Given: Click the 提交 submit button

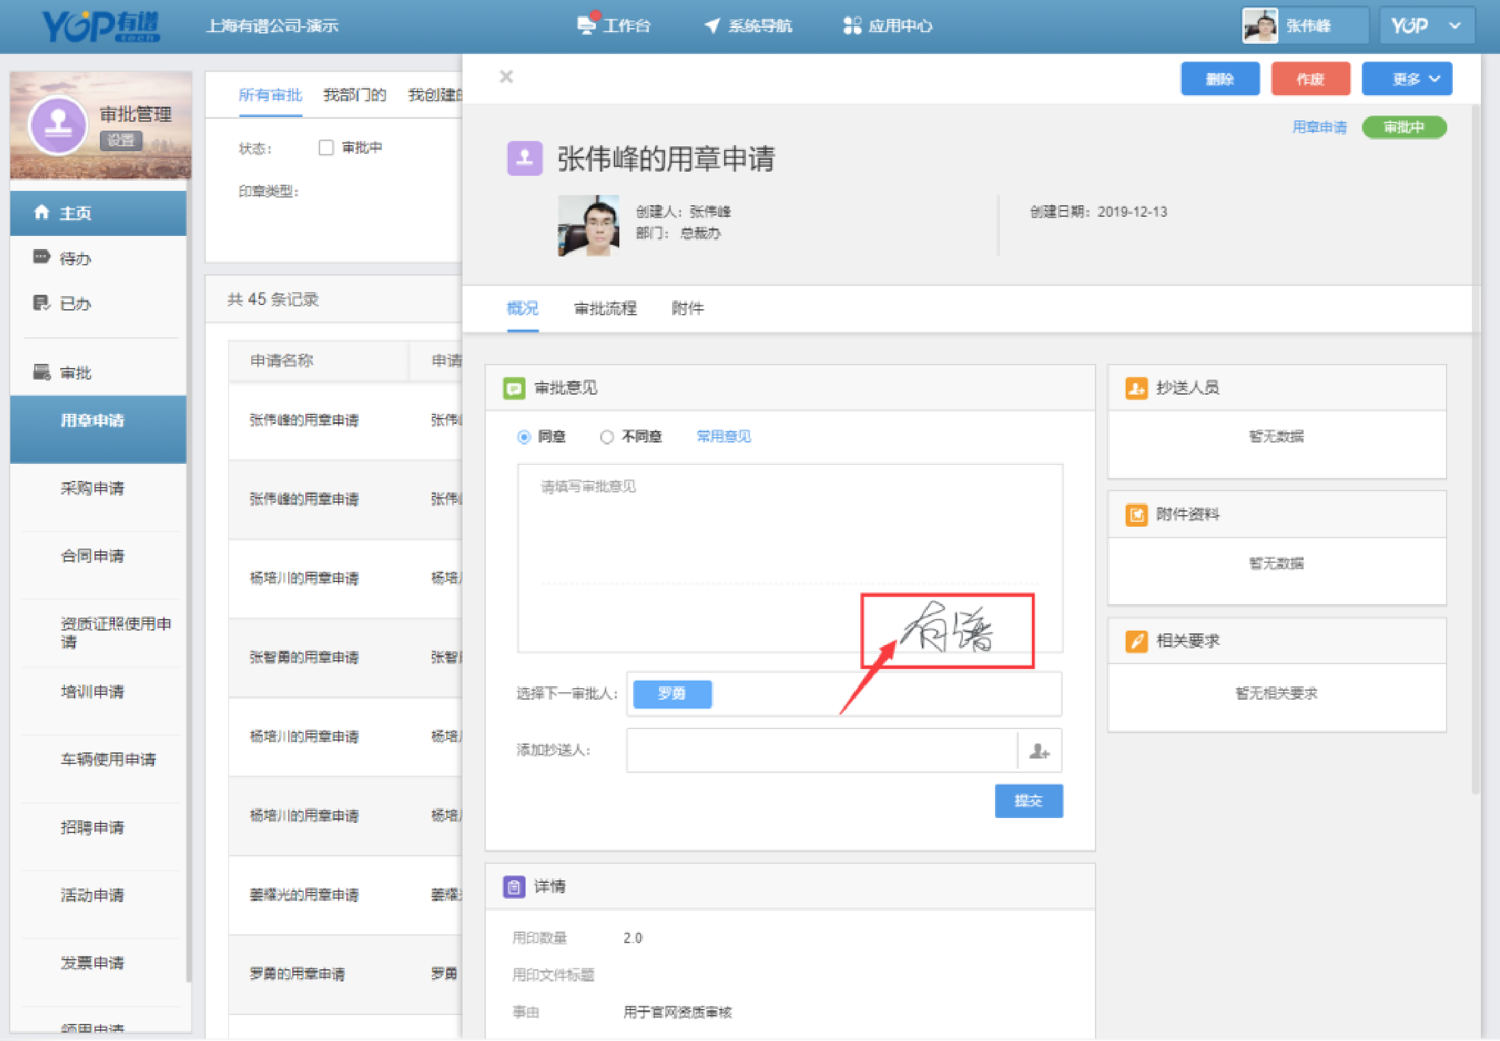Looking at the screenshot, I should pyautogui.click(x=1028, y=801).
